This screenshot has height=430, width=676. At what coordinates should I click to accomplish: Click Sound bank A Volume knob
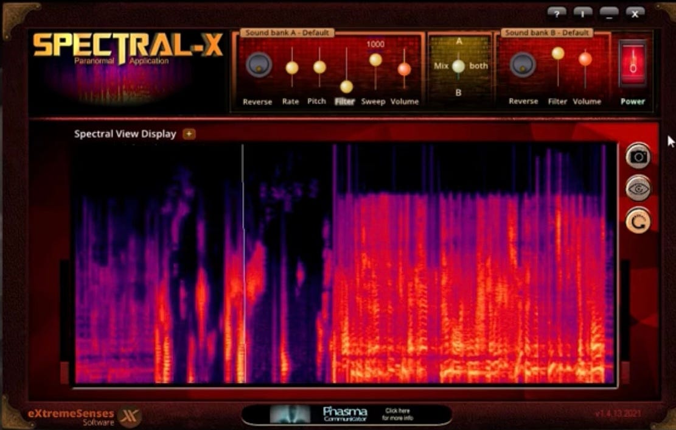tap(404, 69)
